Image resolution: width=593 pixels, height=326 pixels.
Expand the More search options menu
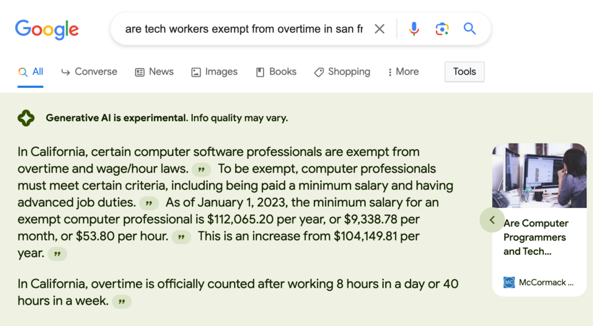click(403, 72)
